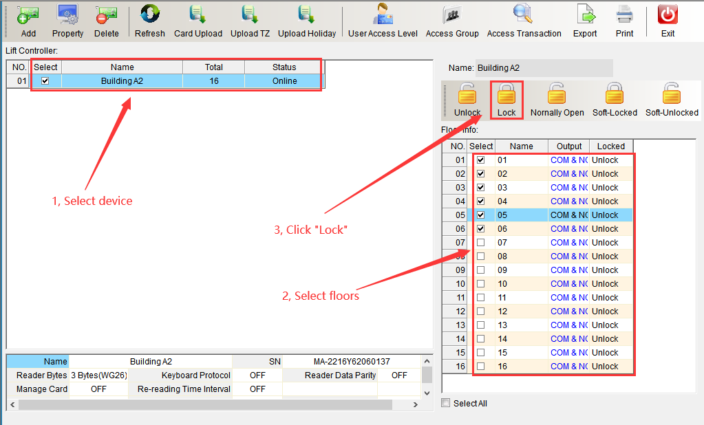Click the right arrow of horizontal scrollbar
Screen dimensions: 704x425
416,405
